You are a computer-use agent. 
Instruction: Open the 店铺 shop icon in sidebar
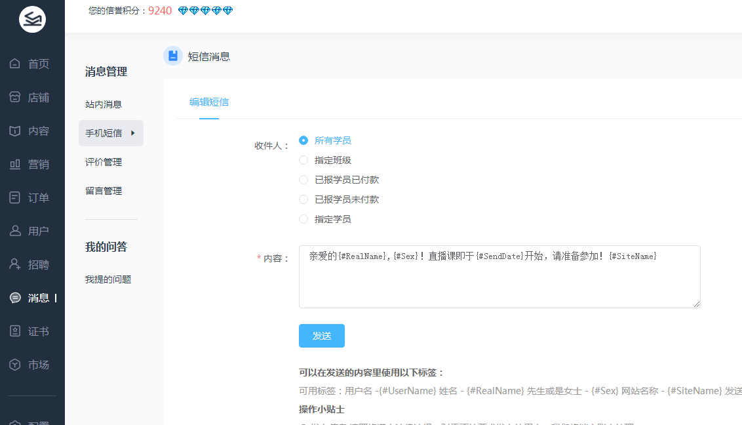[15, 97]
